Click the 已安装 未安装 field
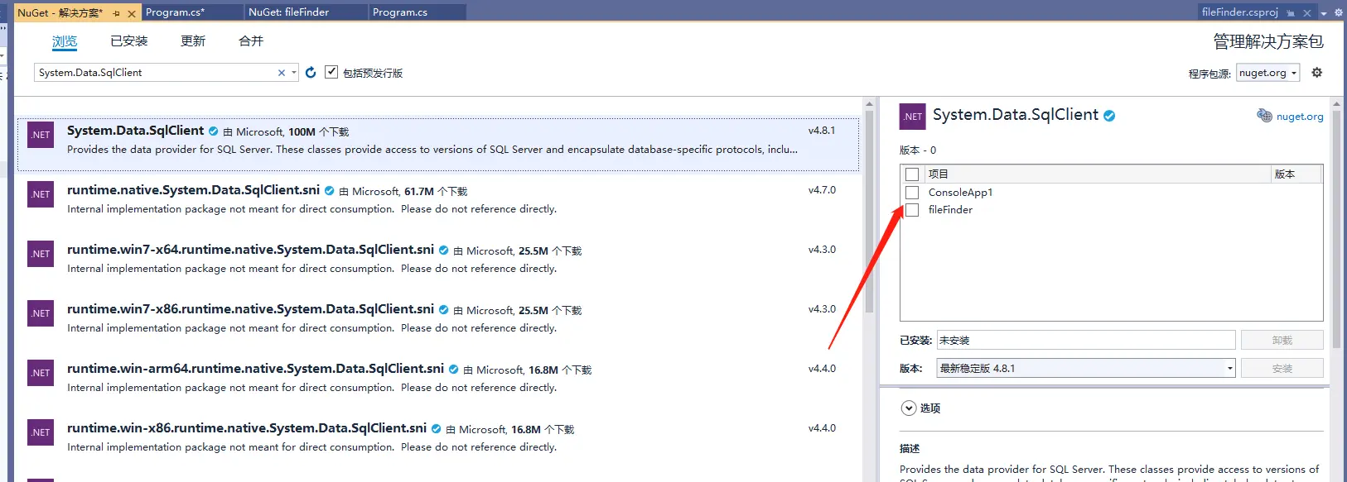 tap(1086, 341)
